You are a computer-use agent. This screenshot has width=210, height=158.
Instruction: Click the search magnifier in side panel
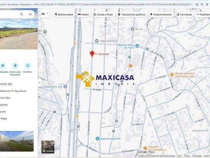[x=21, y=14]
